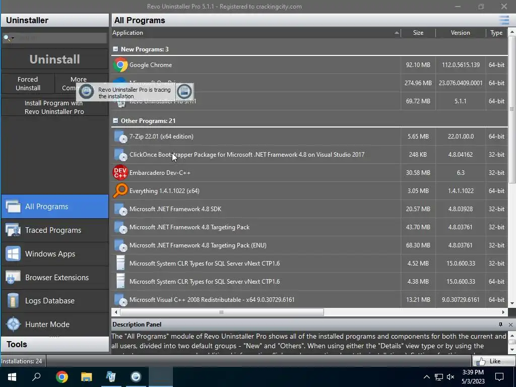This screenshot has height=387, width=516.
Task: Pin the Description Panel
Action: [500, 325]
